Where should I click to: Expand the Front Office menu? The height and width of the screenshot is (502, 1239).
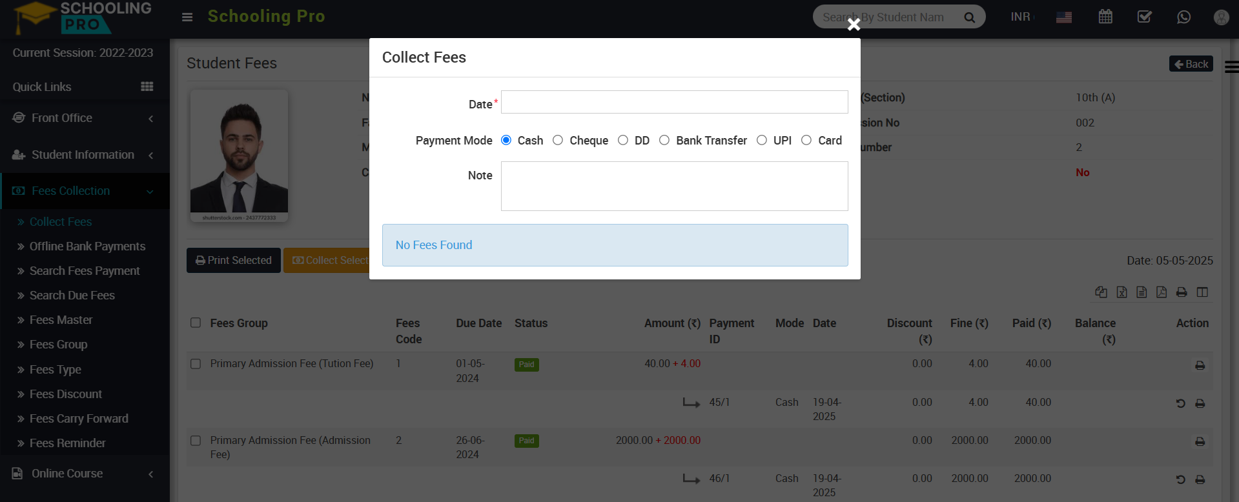tap(85, 118)
